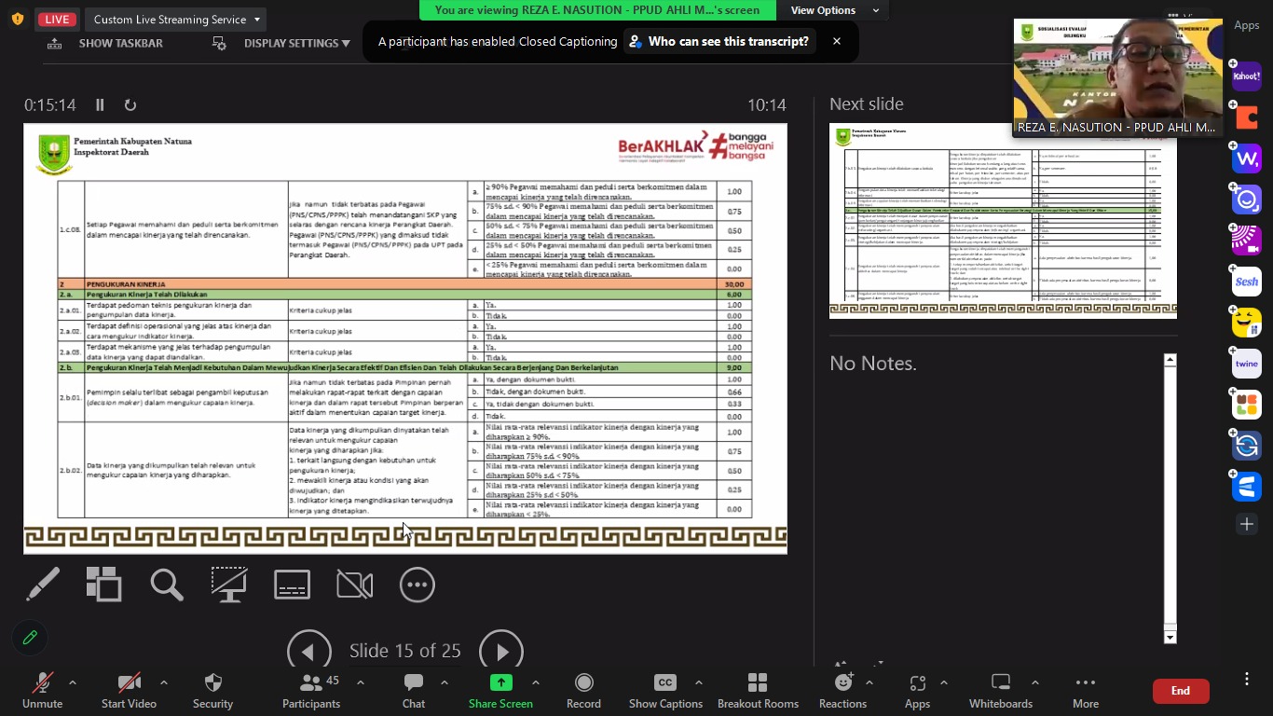Advance to the next slide
This screenshot has height=716, width=1273.
coord(501,651)
